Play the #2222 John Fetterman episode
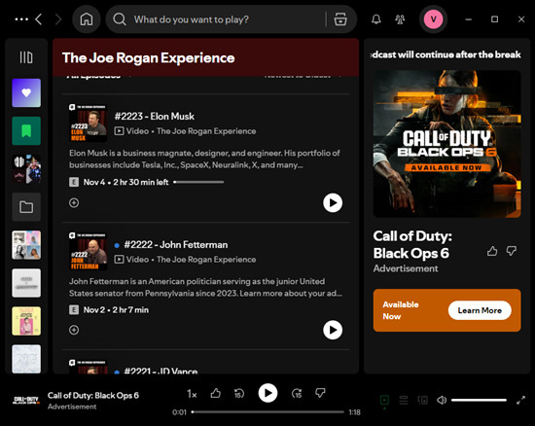 tap(333, 330)
